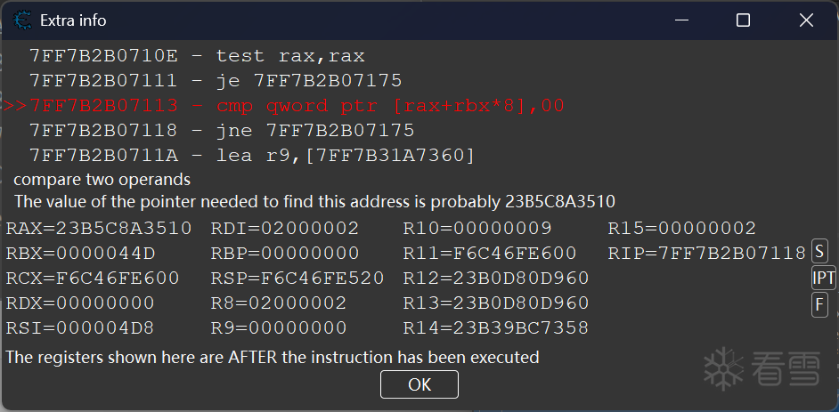Minimize the Extra info window
Screen dimensions: 839x412
680,20
